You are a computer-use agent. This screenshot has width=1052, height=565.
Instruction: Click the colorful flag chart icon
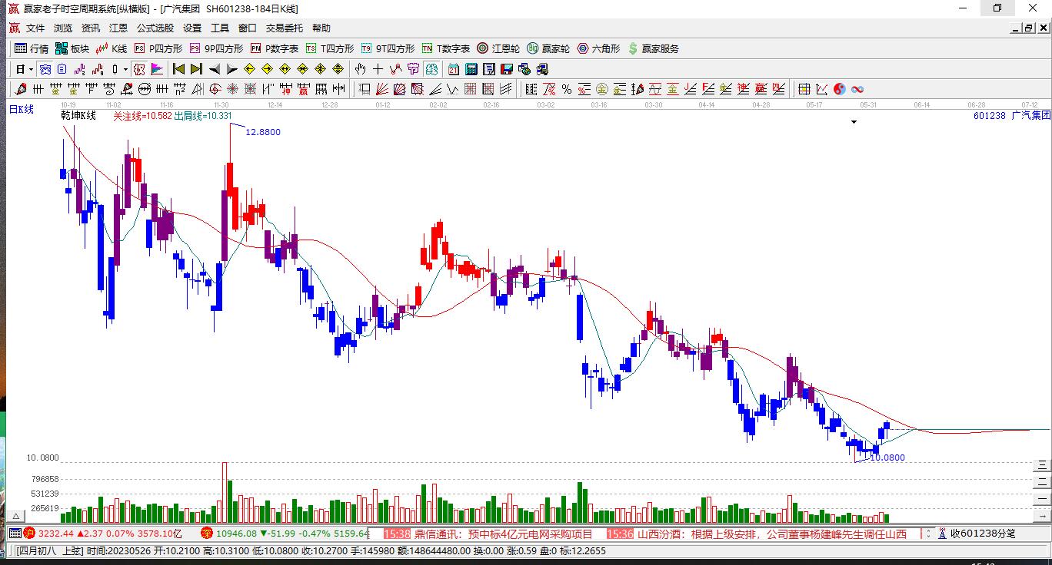tap(157, 69)
